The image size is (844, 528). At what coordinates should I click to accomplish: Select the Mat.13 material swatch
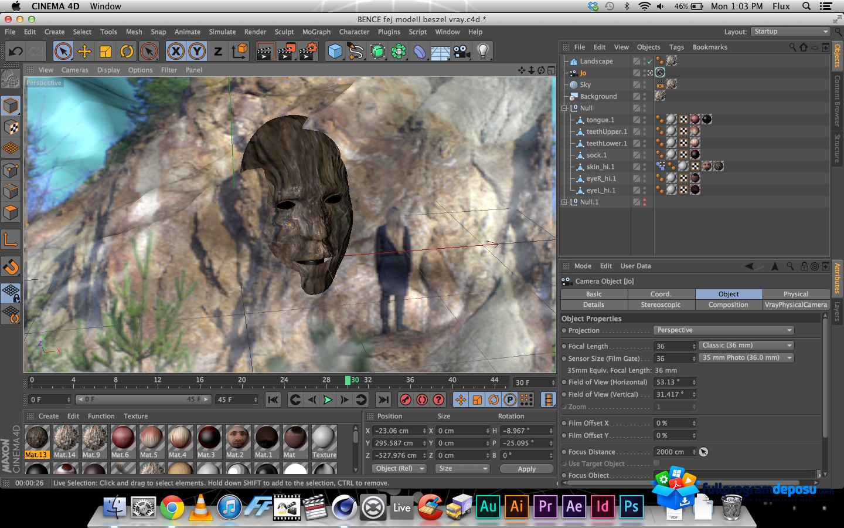[36, 442]
